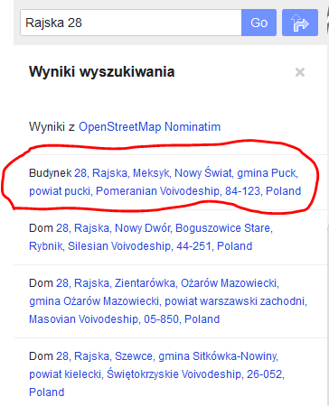Click Masovian Voivodeship, 05-850, Poland line
The image size is (329, 406).
tap(124, 319)
